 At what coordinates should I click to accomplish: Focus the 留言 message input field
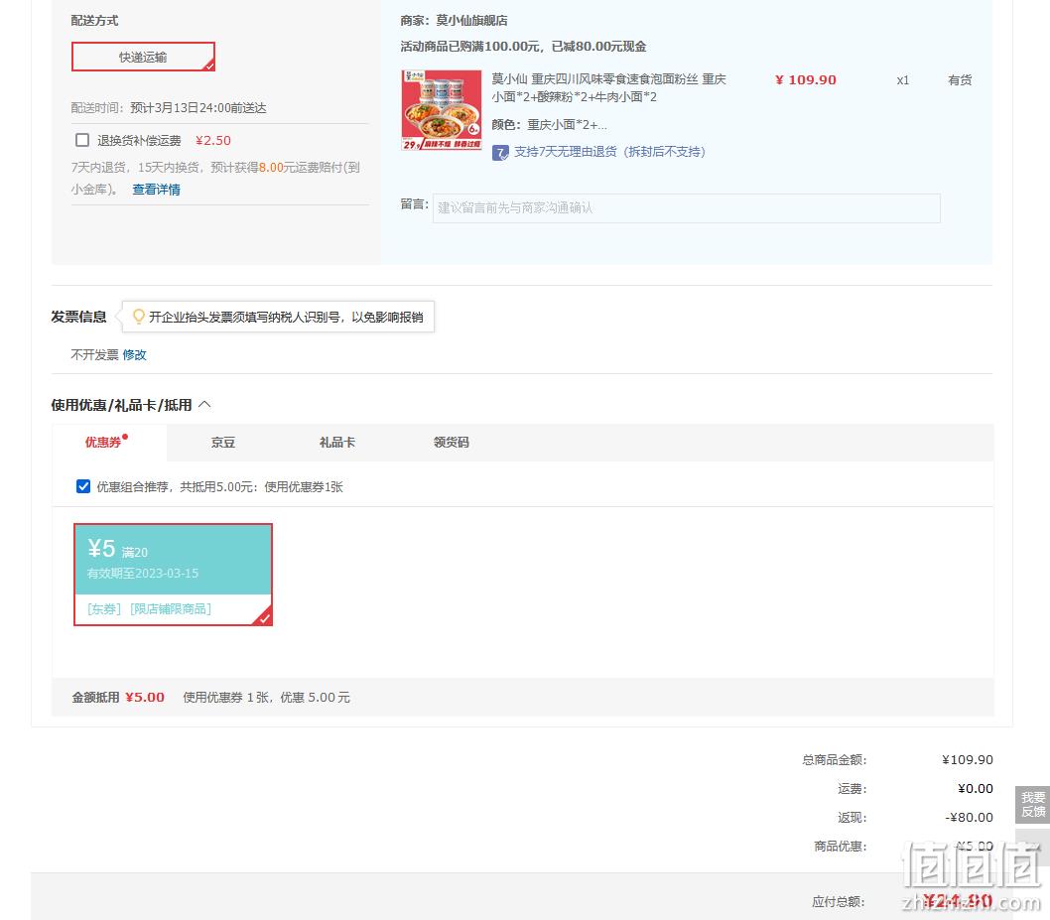[687, 208]
